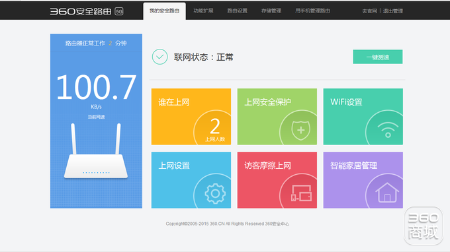Follow the 去官网 link

[x=369, y=11]
